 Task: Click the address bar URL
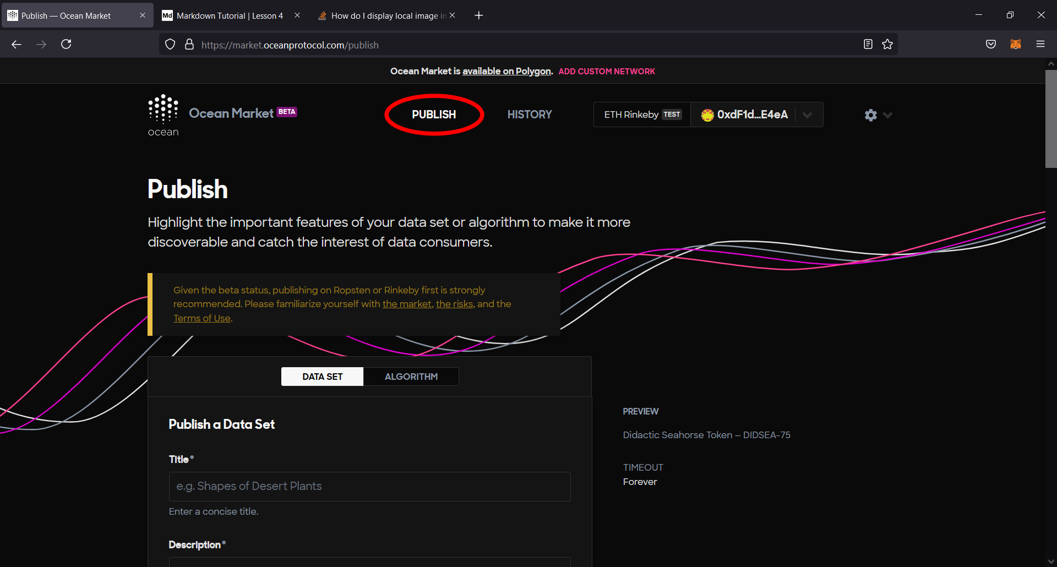[290, 45]
